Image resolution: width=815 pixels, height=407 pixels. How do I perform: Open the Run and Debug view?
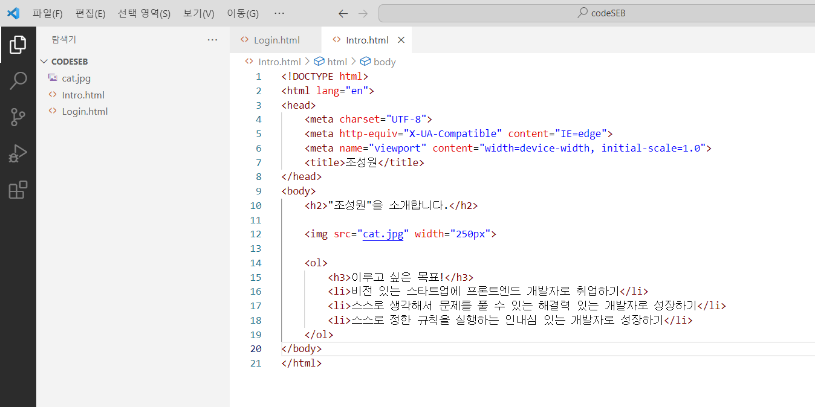pos(18,153)
